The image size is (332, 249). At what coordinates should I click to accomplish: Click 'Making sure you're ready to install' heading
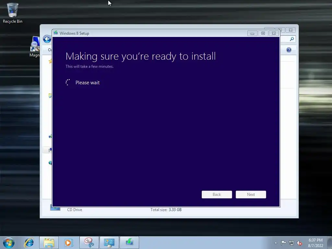click(141, 56)
